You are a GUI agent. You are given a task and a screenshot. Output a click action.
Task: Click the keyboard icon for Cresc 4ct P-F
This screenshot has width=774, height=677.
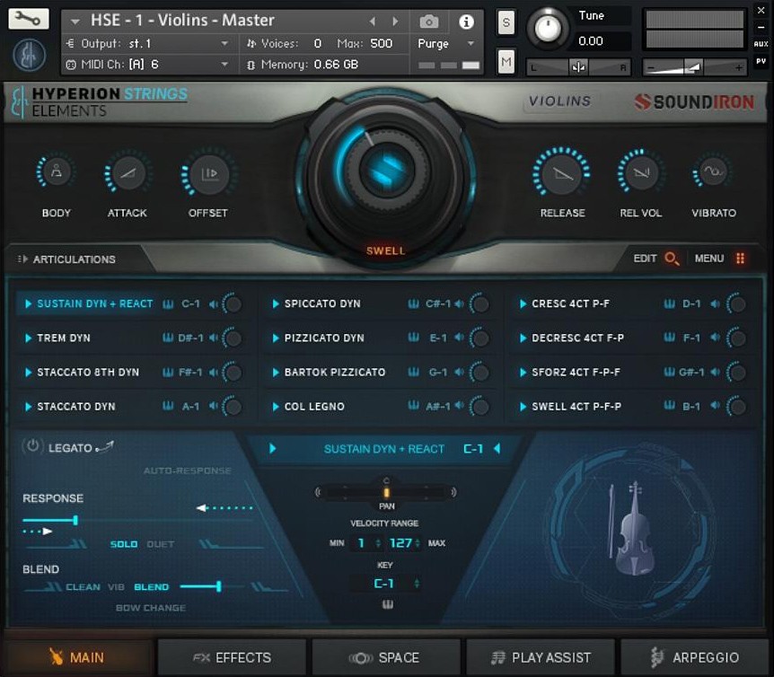click(x=669, y=303)
